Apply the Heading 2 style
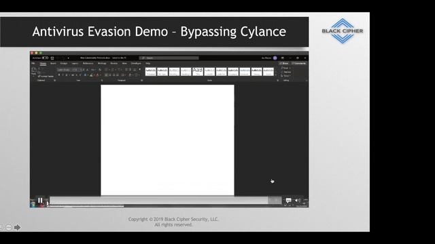The width and height of the screenshot is (435, 244). pos(186,72)
